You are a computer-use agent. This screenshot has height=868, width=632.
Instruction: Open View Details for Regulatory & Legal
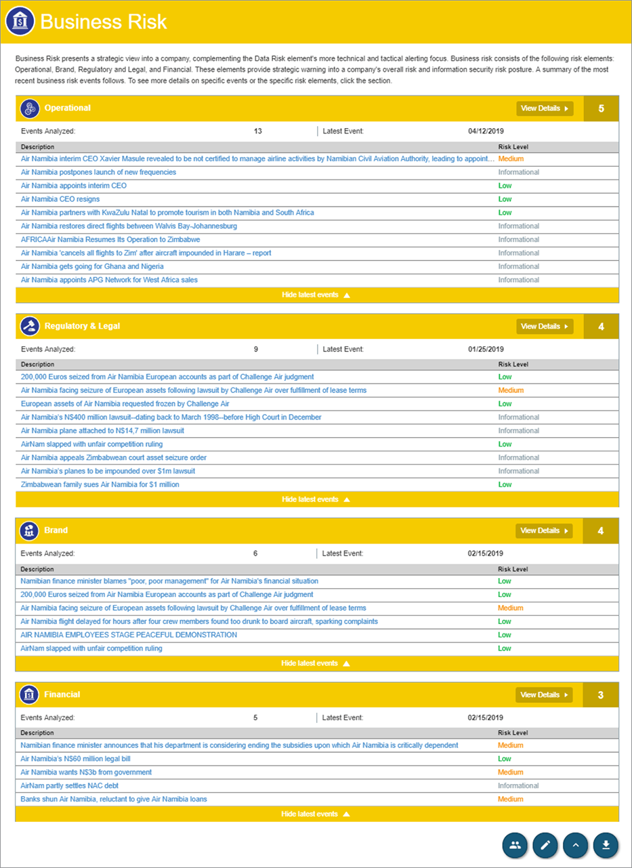coord(545,327)
